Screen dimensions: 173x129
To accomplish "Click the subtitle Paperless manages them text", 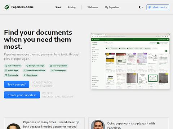I will [42, 57].
